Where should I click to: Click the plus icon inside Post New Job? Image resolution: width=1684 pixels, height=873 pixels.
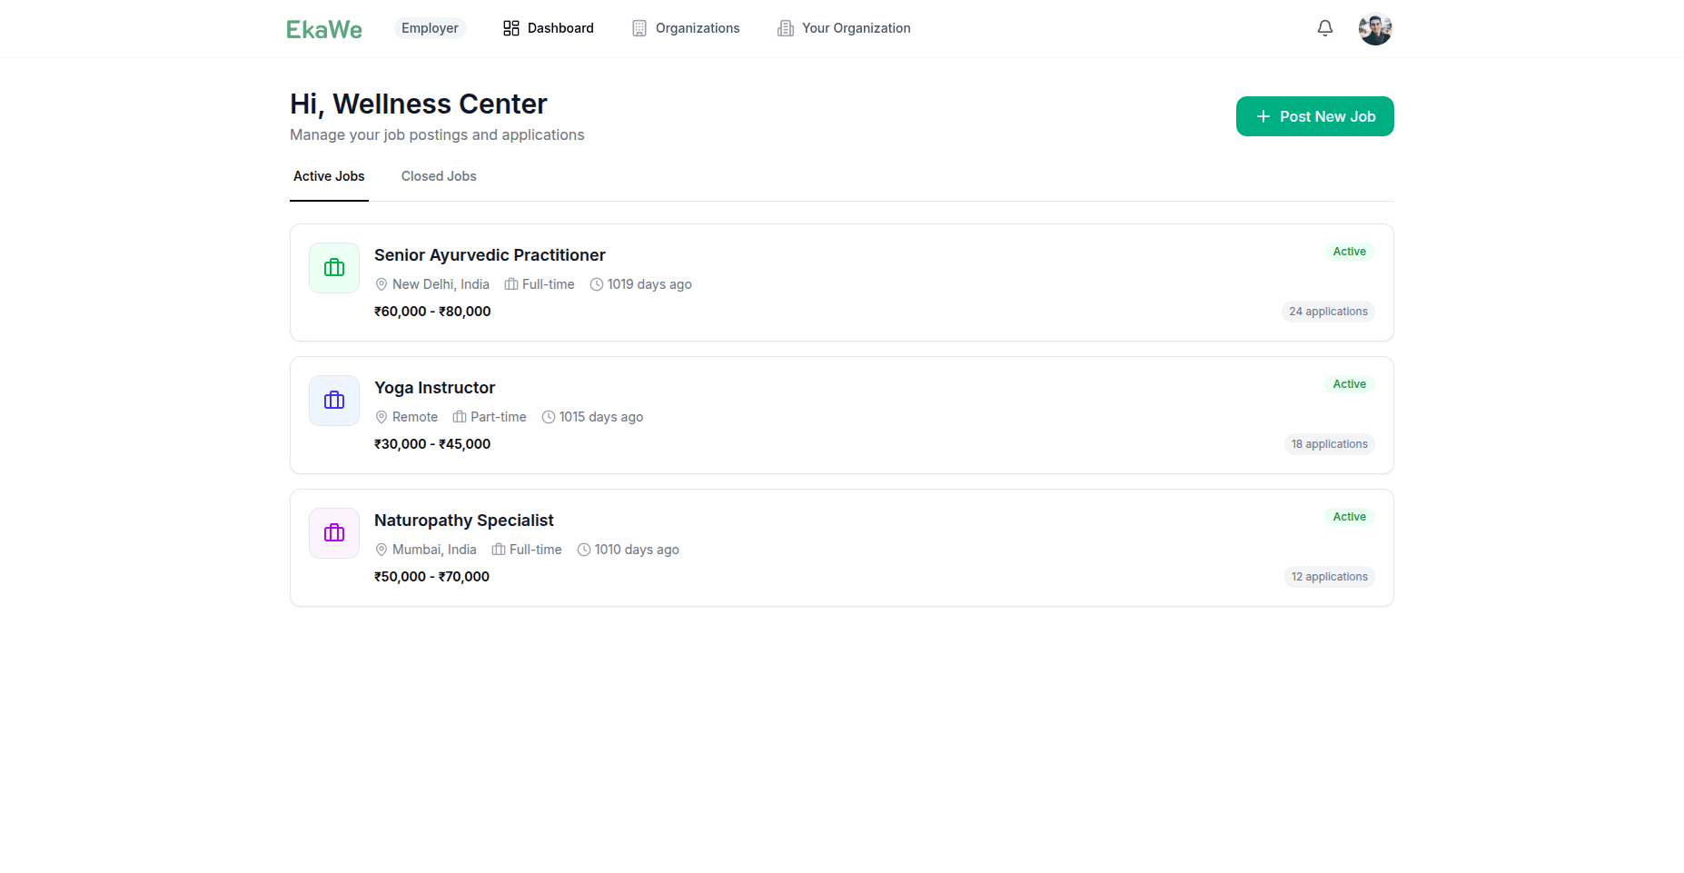(1263, 116)
